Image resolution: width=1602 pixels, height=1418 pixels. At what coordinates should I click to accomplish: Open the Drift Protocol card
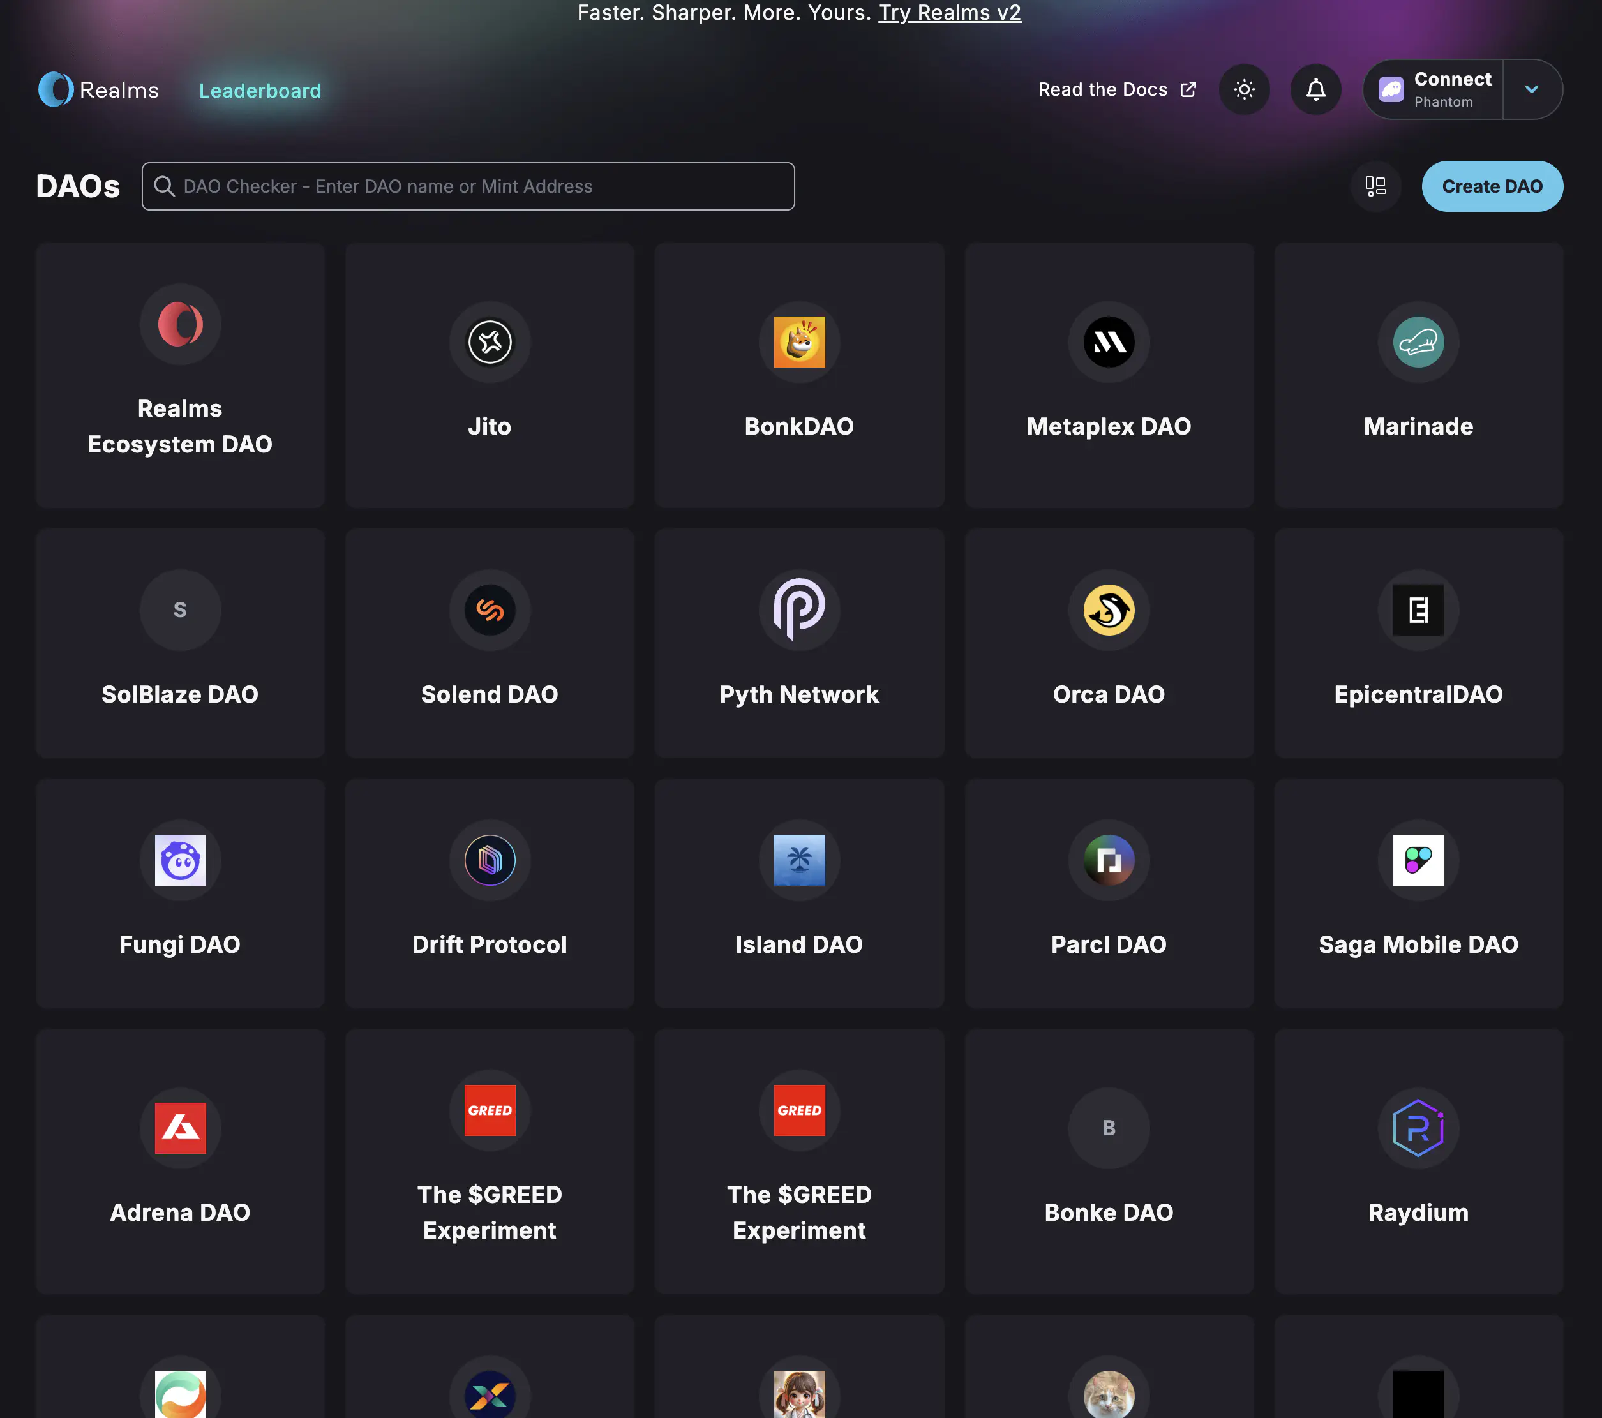pyautogui.click(x=490, y=893)
